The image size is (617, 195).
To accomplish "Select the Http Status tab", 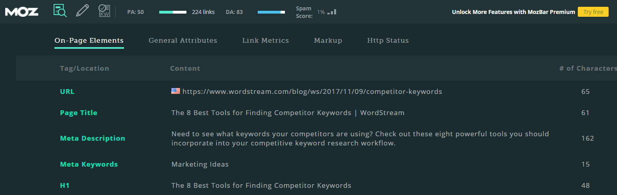I will tap(388, 40).
